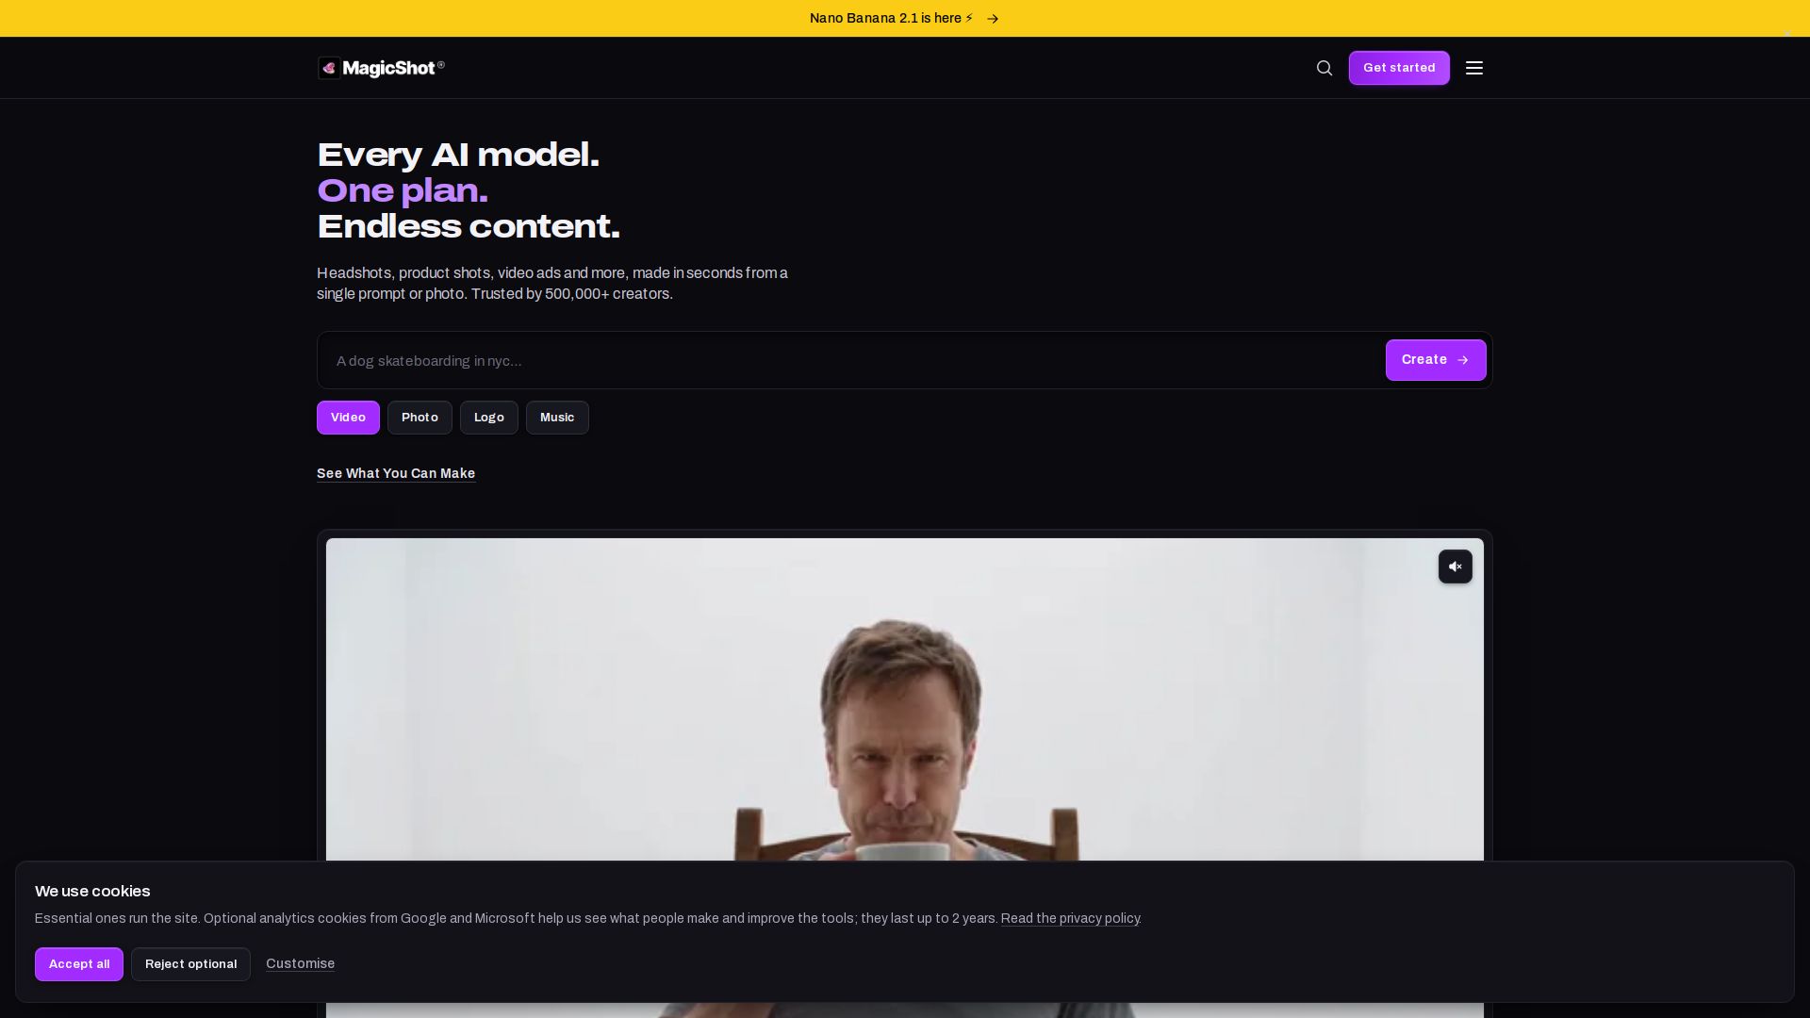Open the search magnifier icon

click(1325, 68)
